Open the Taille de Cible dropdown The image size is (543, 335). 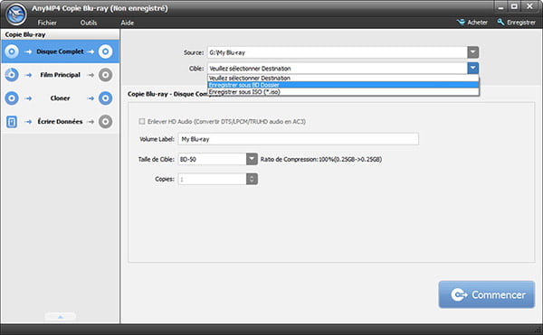[x=252, y=159]
